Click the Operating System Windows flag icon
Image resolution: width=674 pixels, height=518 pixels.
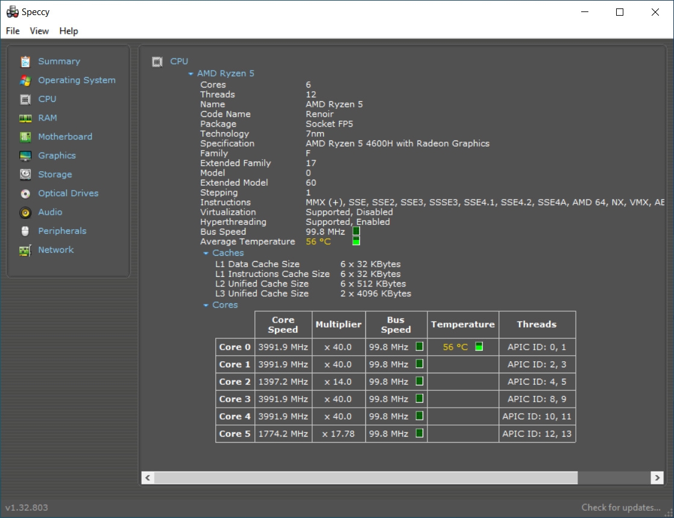pyautogui.click(x=25, y=80)
